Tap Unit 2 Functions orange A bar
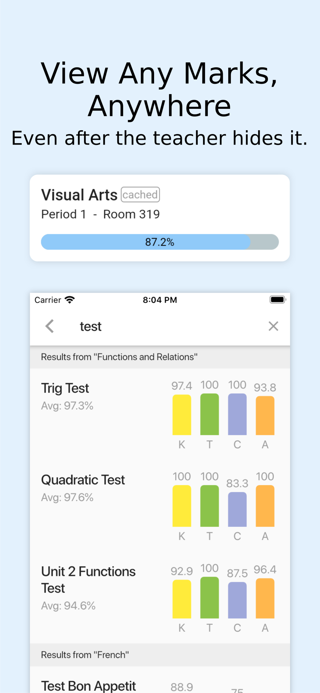Viewport: 320px width, 693px height. tap(265, 598)
